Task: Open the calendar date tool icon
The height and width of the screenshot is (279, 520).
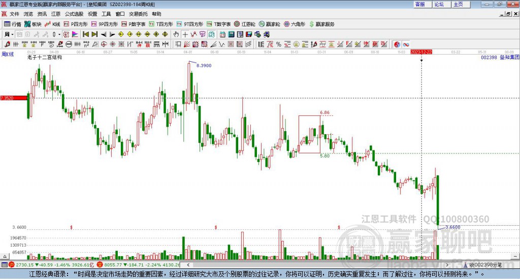Action: (x=222, y=34)
